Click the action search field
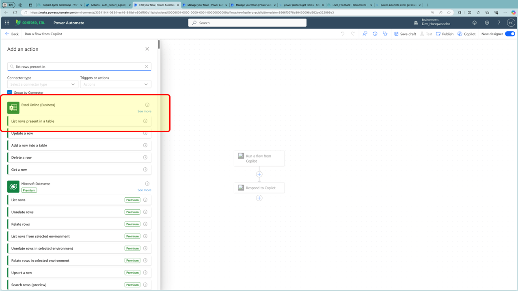The image size is (518, 291). (79, 67)
